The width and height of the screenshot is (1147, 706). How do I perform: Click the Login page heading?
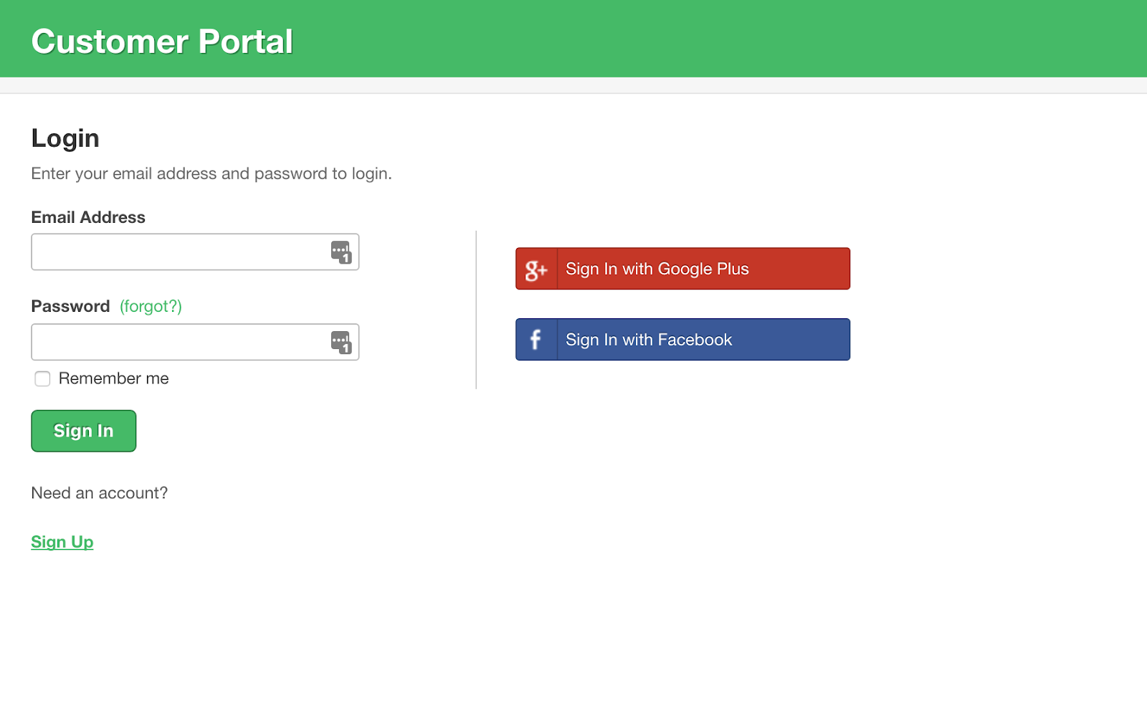[65, 138]
